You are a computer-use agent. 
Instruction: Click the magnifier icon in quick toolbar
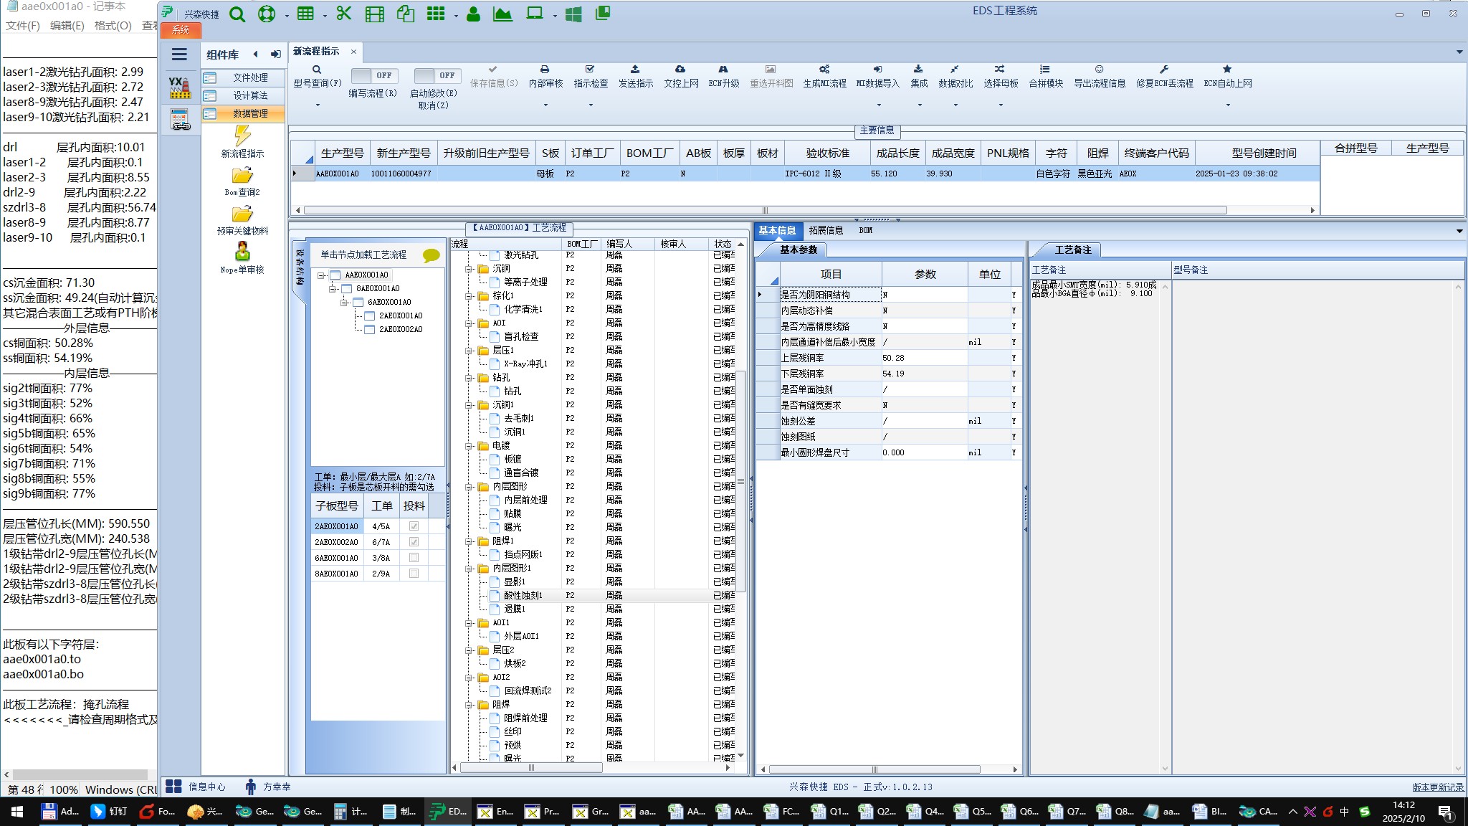(237, 14)
